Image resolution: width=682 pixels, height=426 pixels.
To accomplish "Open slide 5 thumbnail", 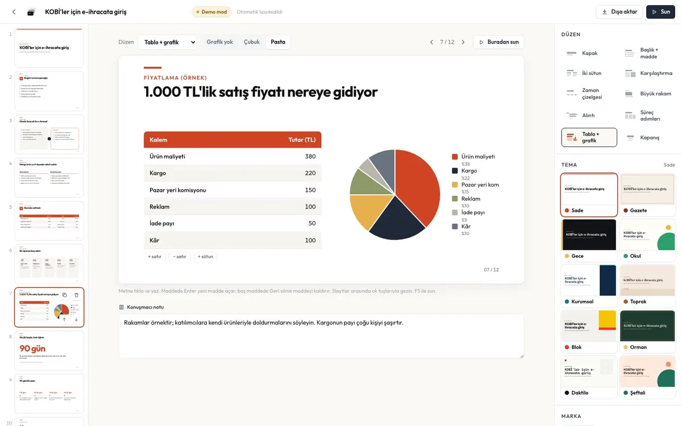I will tap(49, 221).
